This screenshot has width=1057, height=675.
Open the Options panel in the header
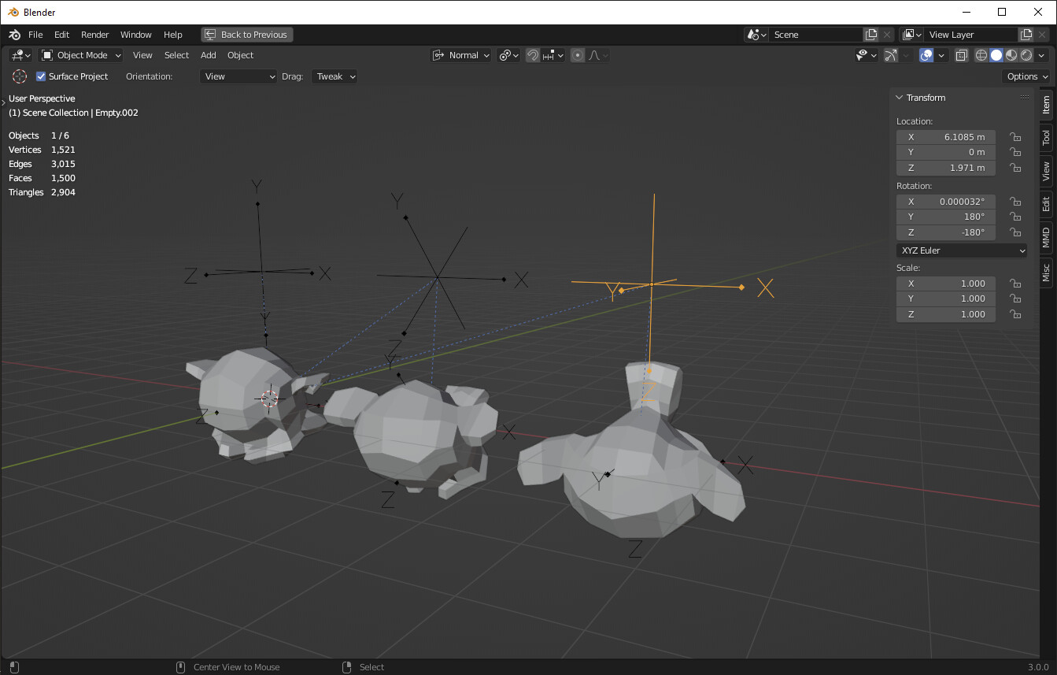pos(1026,76)
